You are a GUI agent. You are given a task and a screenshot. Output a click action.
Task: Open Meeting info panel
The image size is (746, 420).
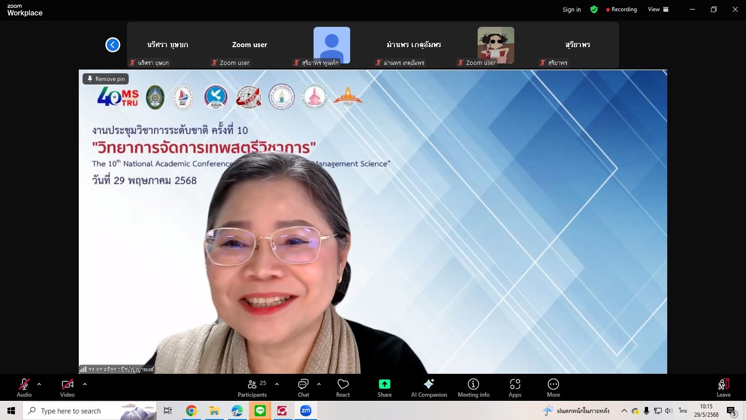473,387
